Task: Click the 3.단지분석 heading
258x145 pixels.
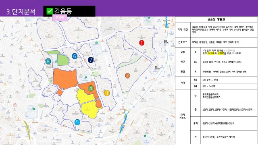Action: click(x=21, y=12)
